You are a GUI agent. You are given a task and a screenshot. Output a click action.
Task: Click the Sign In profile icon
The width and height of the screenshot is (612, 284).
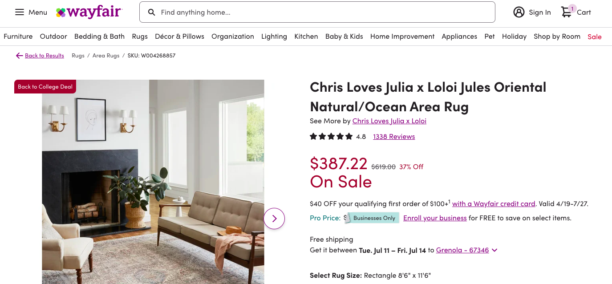[519, 12]
